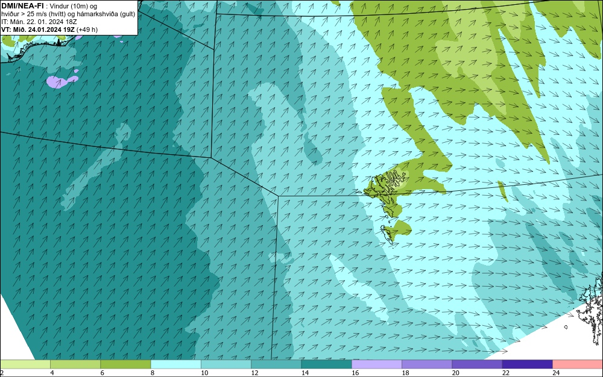This screenshot has width=603, height=377.
Task: Click the pink legend swatch above 24 m/s
Action: tap(577, 364)
